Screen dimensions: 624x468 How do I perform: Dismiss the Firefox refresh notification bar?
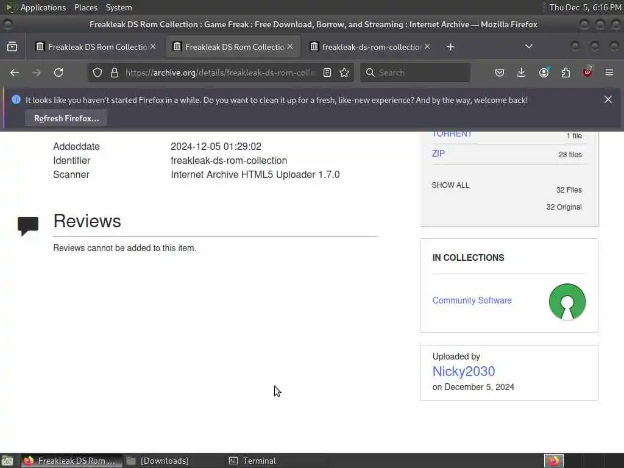[x=608, y=99]
